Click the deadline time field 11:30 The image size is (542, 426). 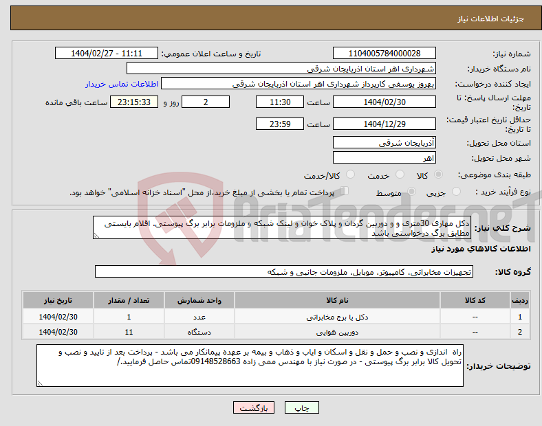coord(280,102)
